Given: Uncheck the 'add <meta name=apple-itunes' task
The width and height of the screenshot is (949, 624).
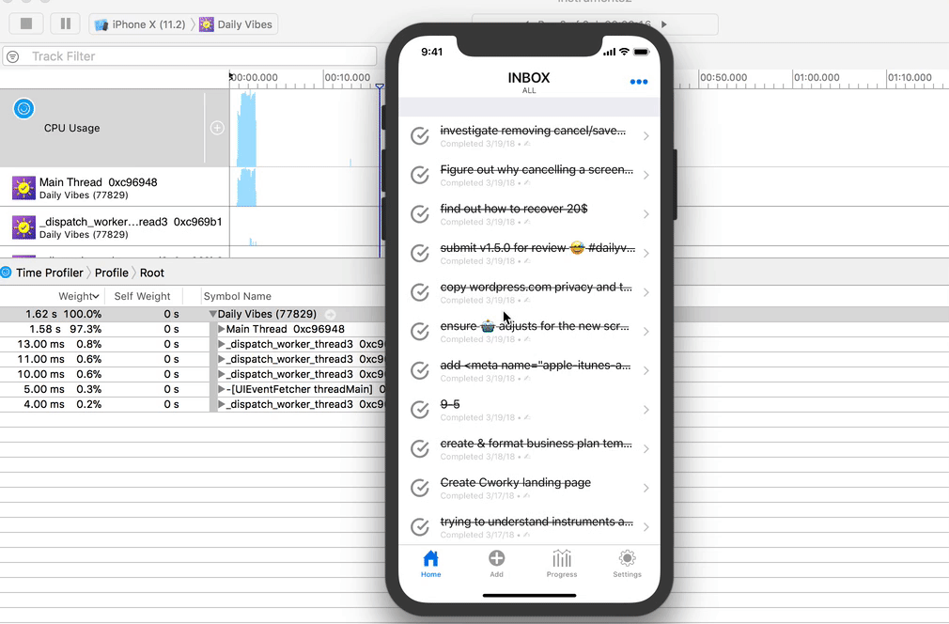Looking at the screenshot, I should click(x=419, y=370).
